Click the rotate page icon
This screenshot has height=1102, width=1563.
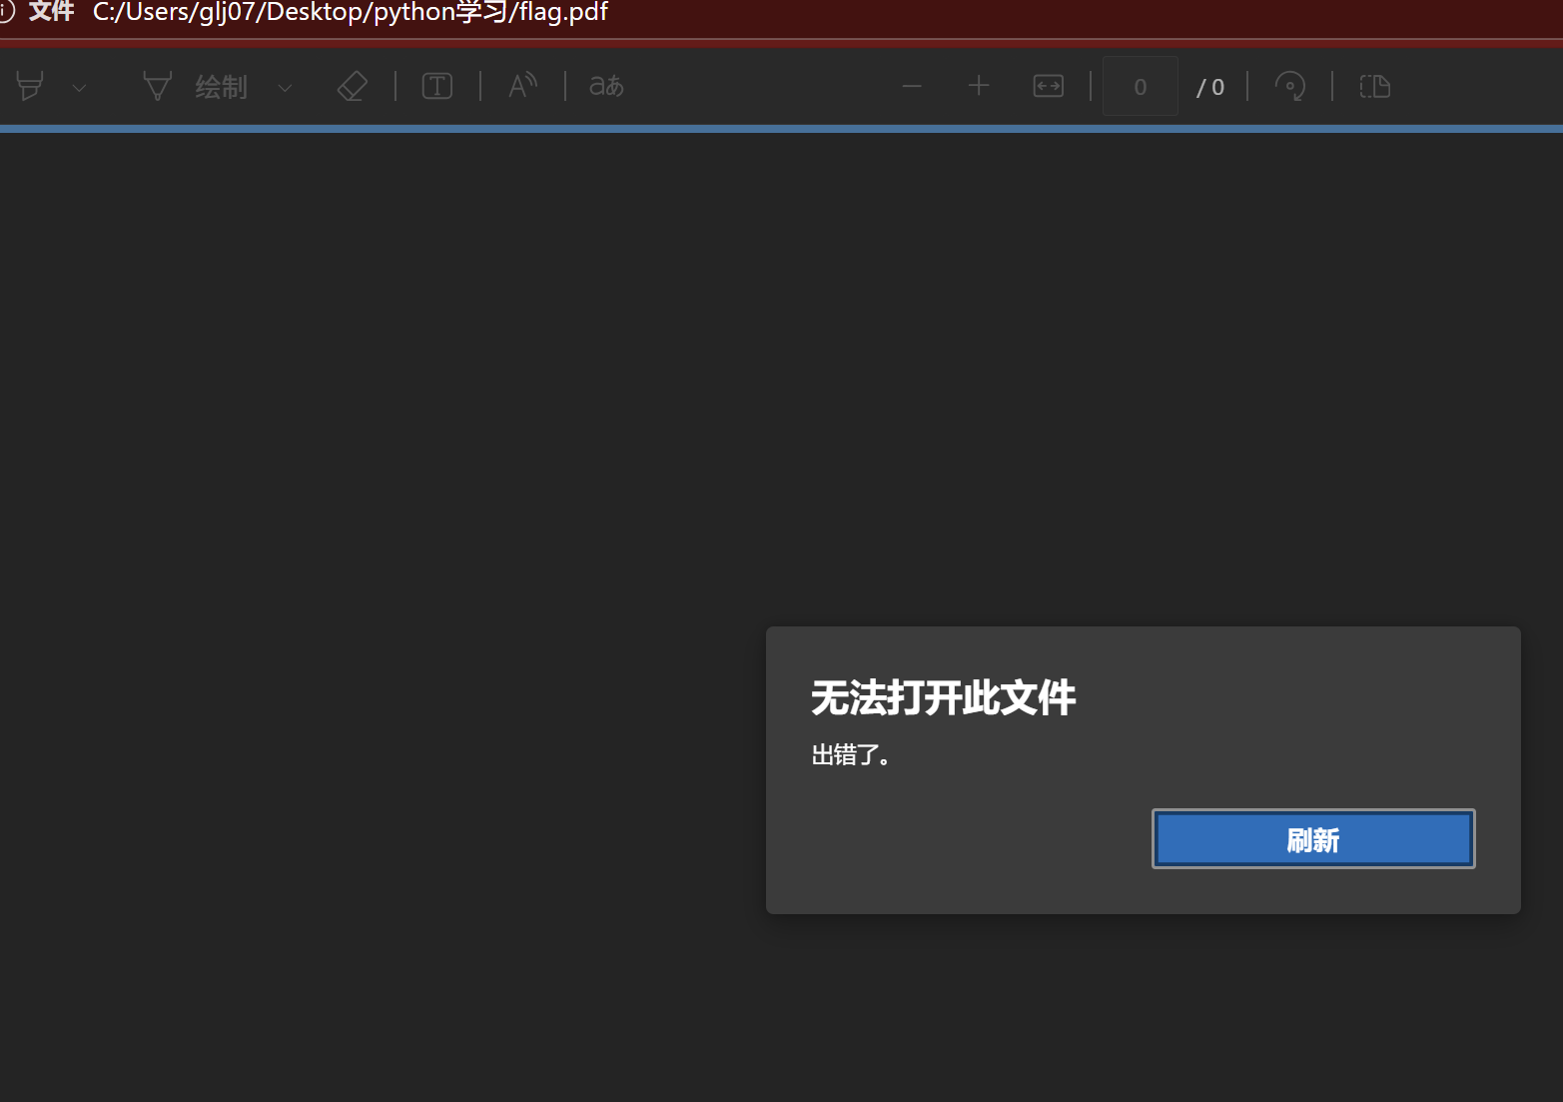1289,87
